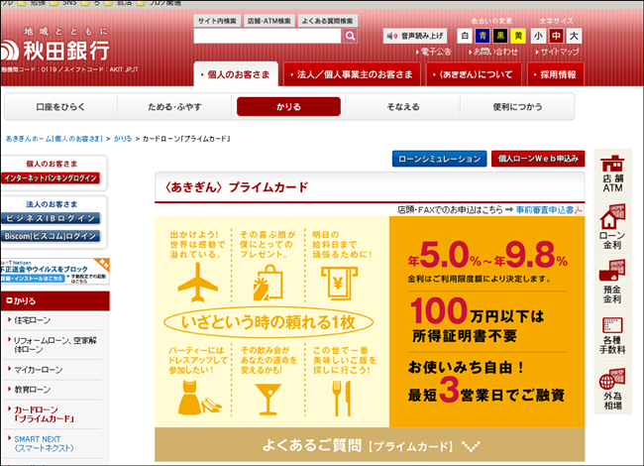The width and height of the screenshot is (644, 466).
Task: Click the dress and heels icon
Action: click(x=199, y=397)
